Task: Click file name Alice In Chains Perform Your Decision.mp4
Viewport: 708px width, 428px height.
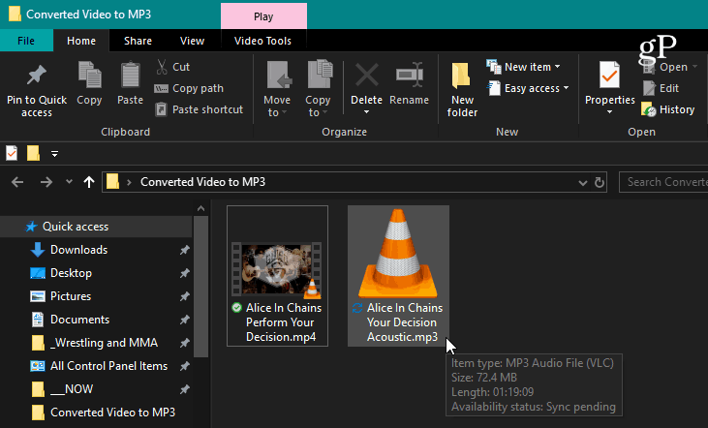Action: tap(284, 322)
